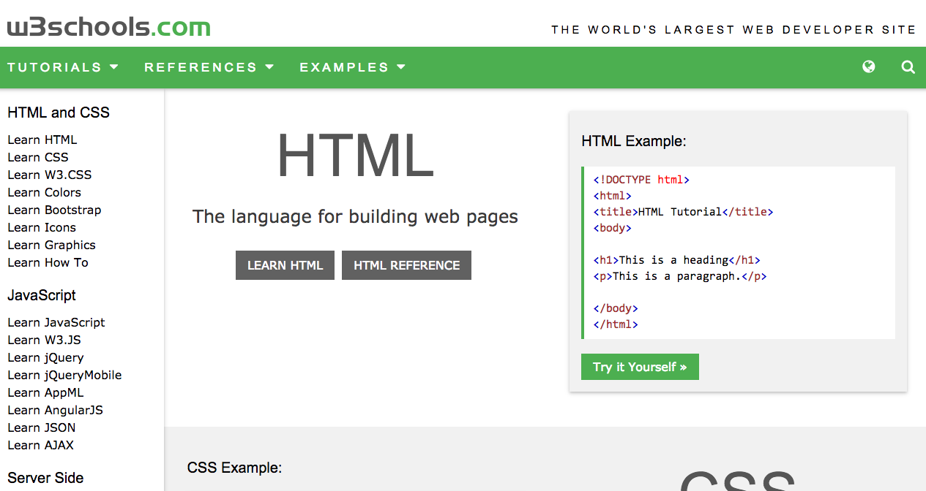Select Learn AppML link
This screenshot has height=491, width=926.
[45, 392]
